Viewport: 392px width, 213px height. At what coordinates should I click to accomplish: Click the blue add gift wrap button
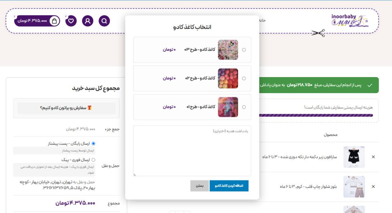(x=229, y=186)
